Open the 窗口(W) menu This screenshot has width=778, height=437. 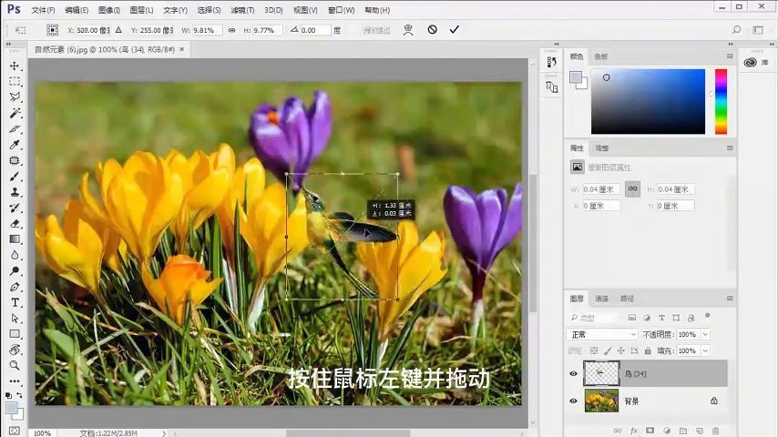[342, 10]
